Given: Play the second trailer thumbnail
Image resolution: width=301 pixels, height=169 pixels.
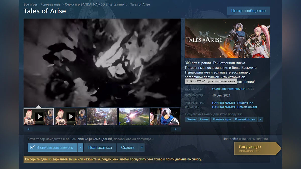Looking at the screenshot, I should 70,117.
